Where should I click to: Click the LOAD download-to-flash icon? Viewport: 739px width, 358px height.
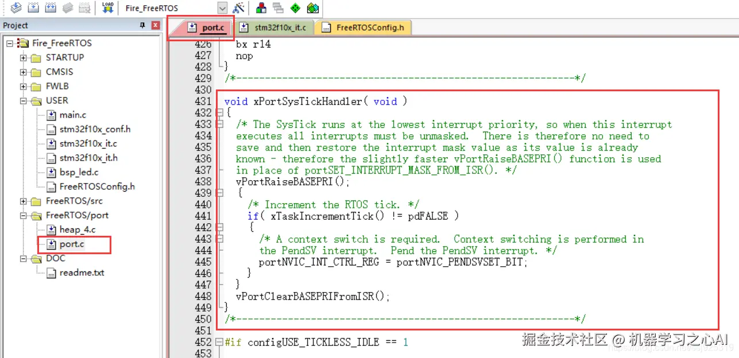click(x=107, y=8)
